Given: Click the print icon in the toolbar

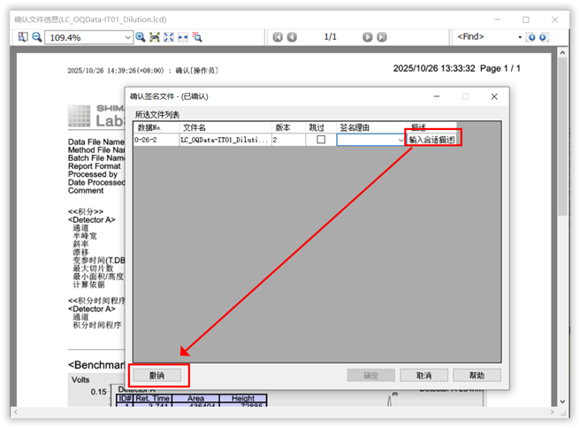Looking at the screenshot, I should pos(23,37).
